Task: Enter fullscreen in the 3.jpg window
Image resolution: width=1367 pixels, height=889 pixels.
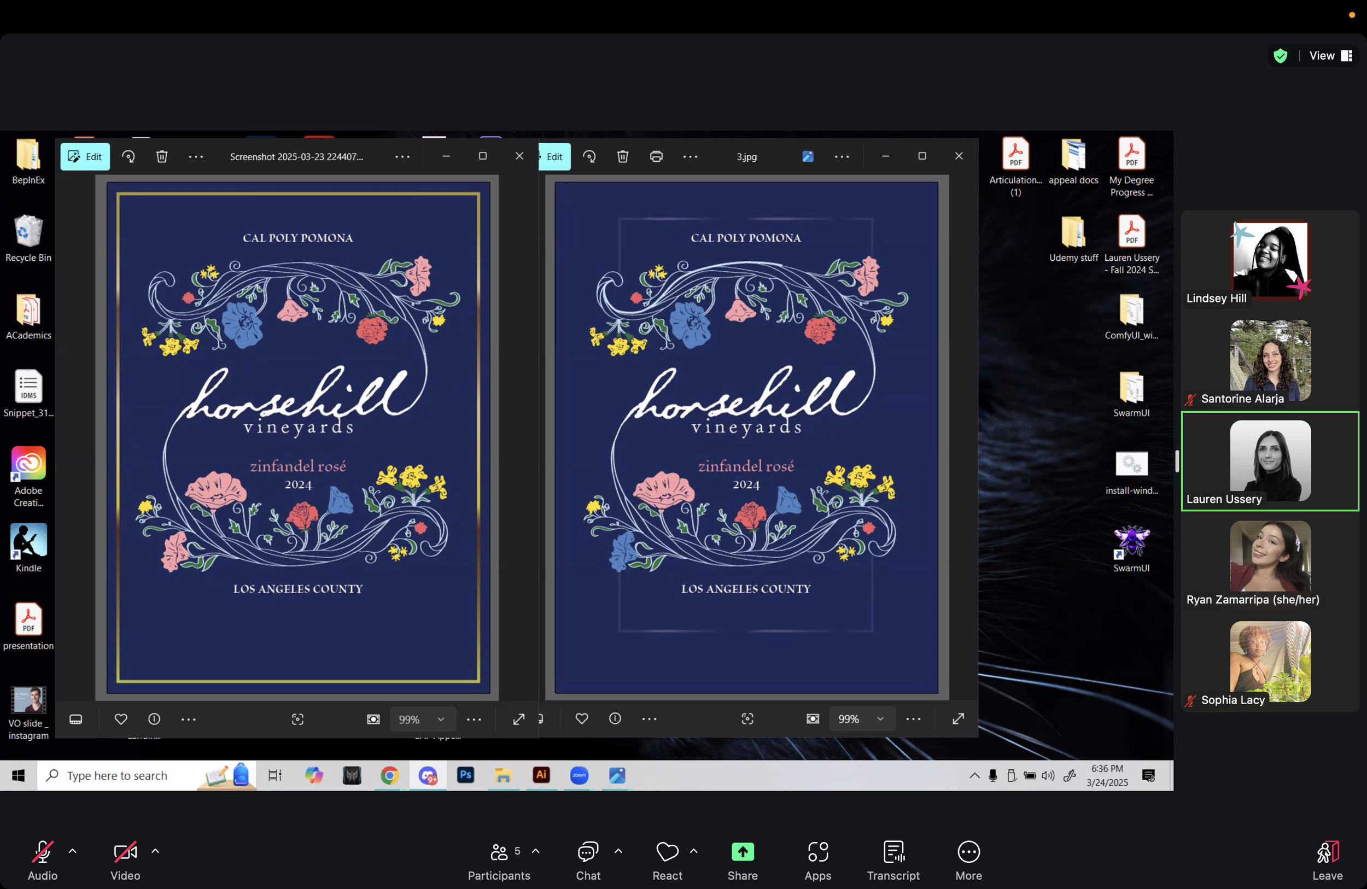Action: [x=958, y=719]
